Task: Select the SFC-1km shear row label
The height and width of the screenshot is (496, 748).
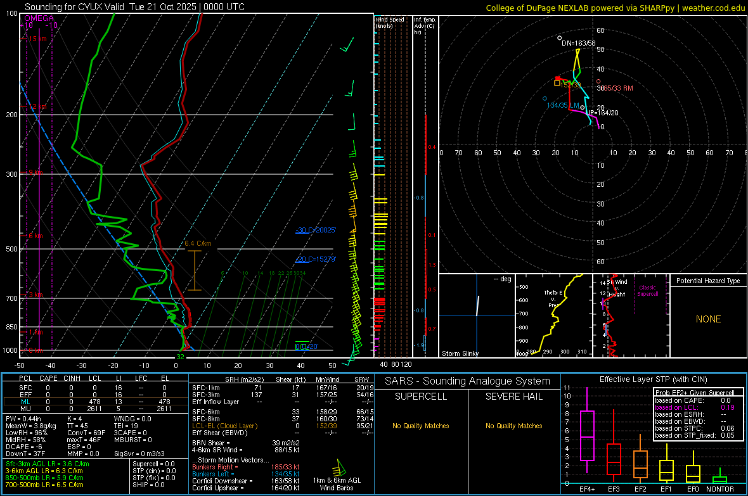Action: pyautogui.click(x=206, y=388)
